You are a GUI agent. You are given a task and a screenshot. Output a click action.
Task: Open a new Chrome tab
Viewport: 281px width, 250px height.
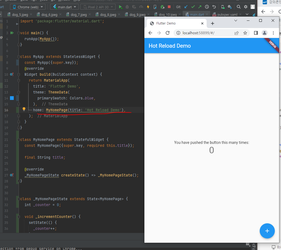pyautogui.click(x=213, y=23)
